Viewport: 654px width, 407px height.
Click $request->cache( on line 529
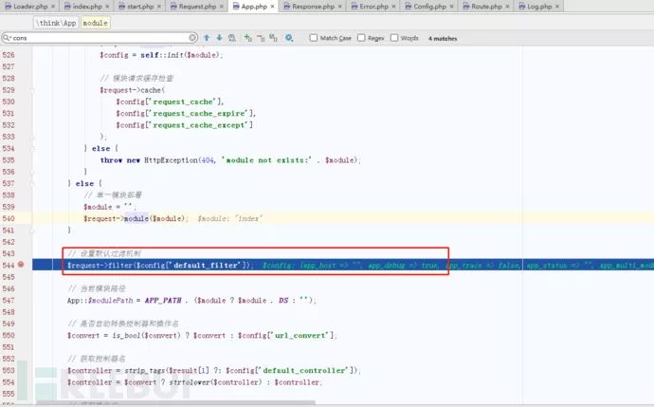pos(133,90)
